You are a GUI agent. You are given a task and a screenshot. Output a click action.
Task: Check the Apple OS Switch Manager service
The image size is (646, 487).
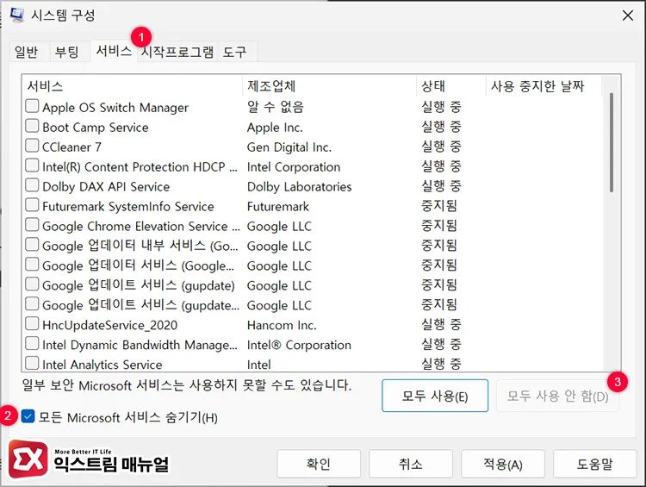point(32,106)
